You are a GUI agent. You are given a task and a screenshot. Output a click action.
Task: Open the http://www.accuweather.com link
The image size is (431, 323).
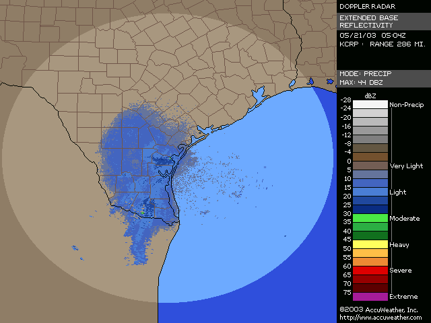pyautogui.click(x=380, y=318)
